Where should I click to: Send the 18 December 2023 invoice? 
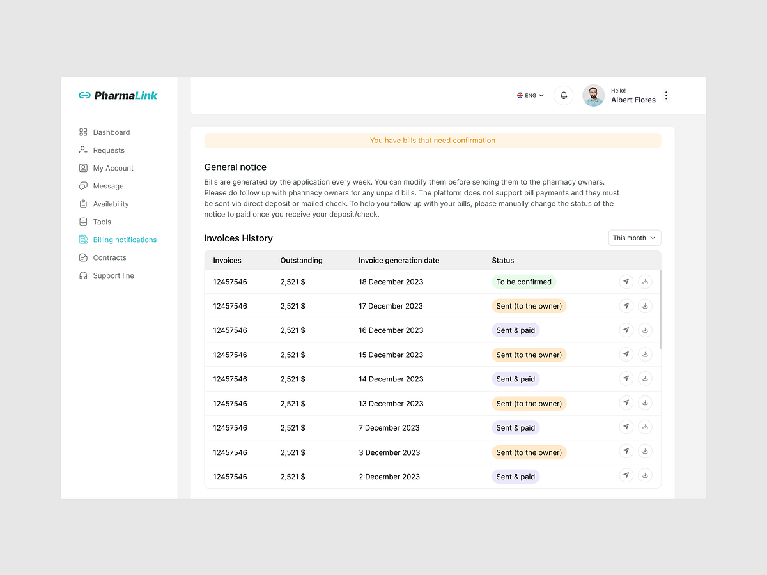tap(626, 281)
